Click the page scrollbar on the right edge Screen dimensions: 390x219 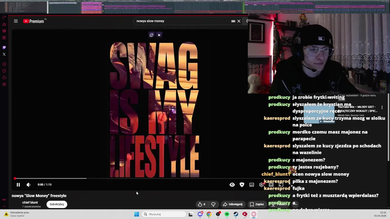point(388,128)
